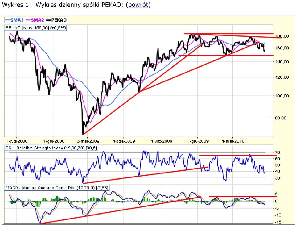Click the 1-gru-2009 date label
The image size is (296, 225).
(x=198, y=141)
